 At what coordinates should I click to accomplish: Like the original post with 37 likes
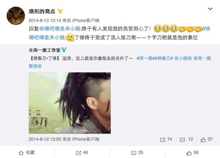(x=206, y=139)
